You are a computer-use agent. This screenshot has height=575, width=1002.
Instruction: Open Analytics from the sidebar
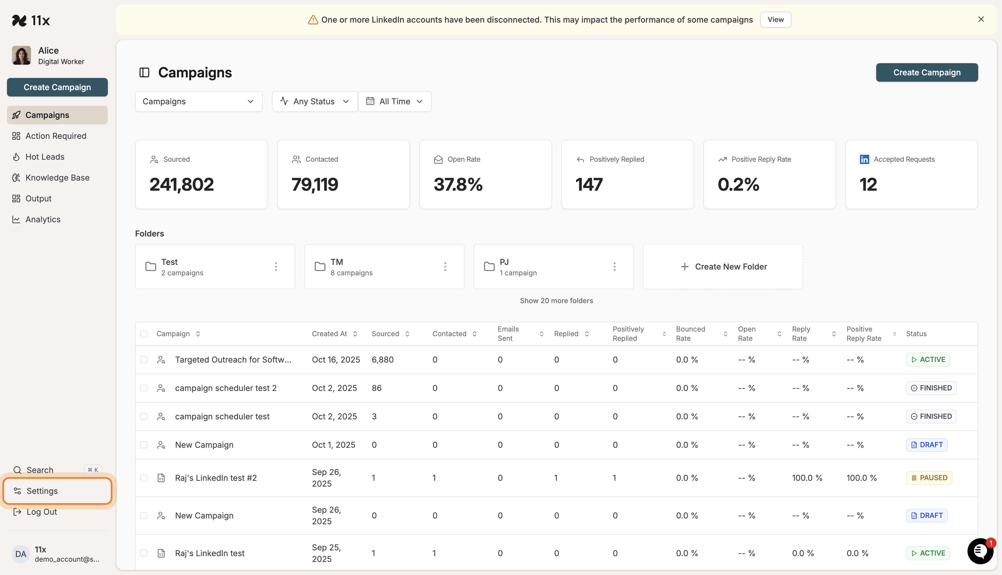click(42, 219)
